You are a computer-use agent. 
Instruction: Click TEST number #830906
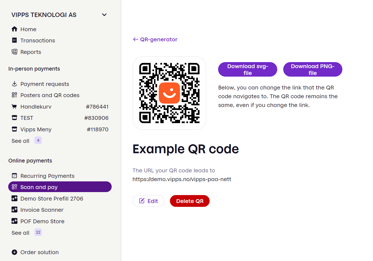[x=96, y=118]
